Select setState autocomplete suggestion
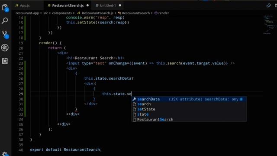The width and height of the screenshot is (277, 156). click(x=189, y=109)
